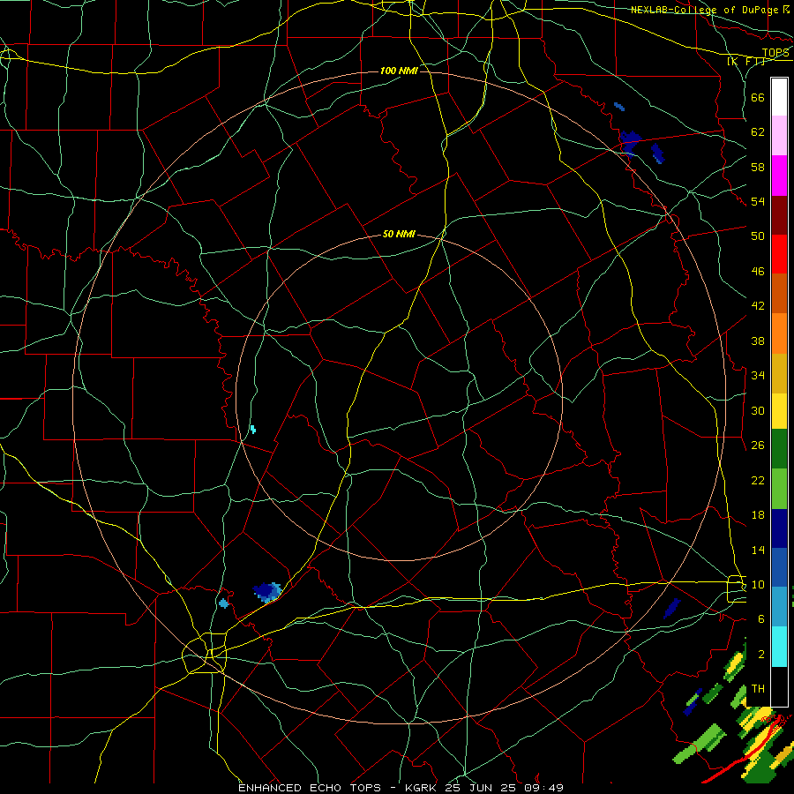Click the '42' legend value

point(758,306)
